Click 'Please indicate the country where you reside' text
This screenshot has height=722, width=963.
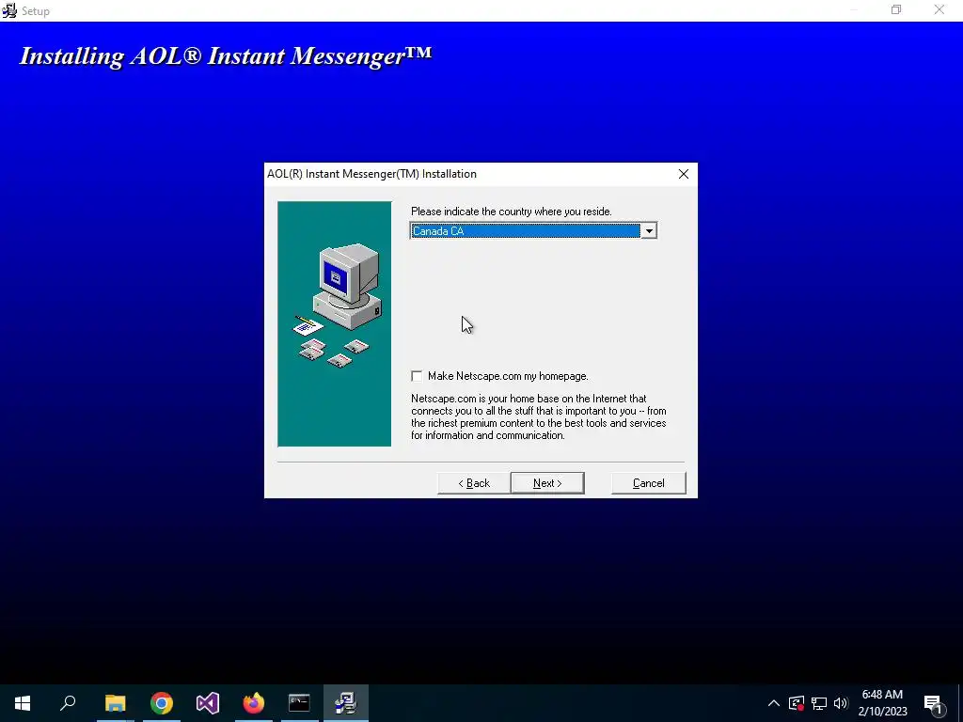[x=511, y=212]
